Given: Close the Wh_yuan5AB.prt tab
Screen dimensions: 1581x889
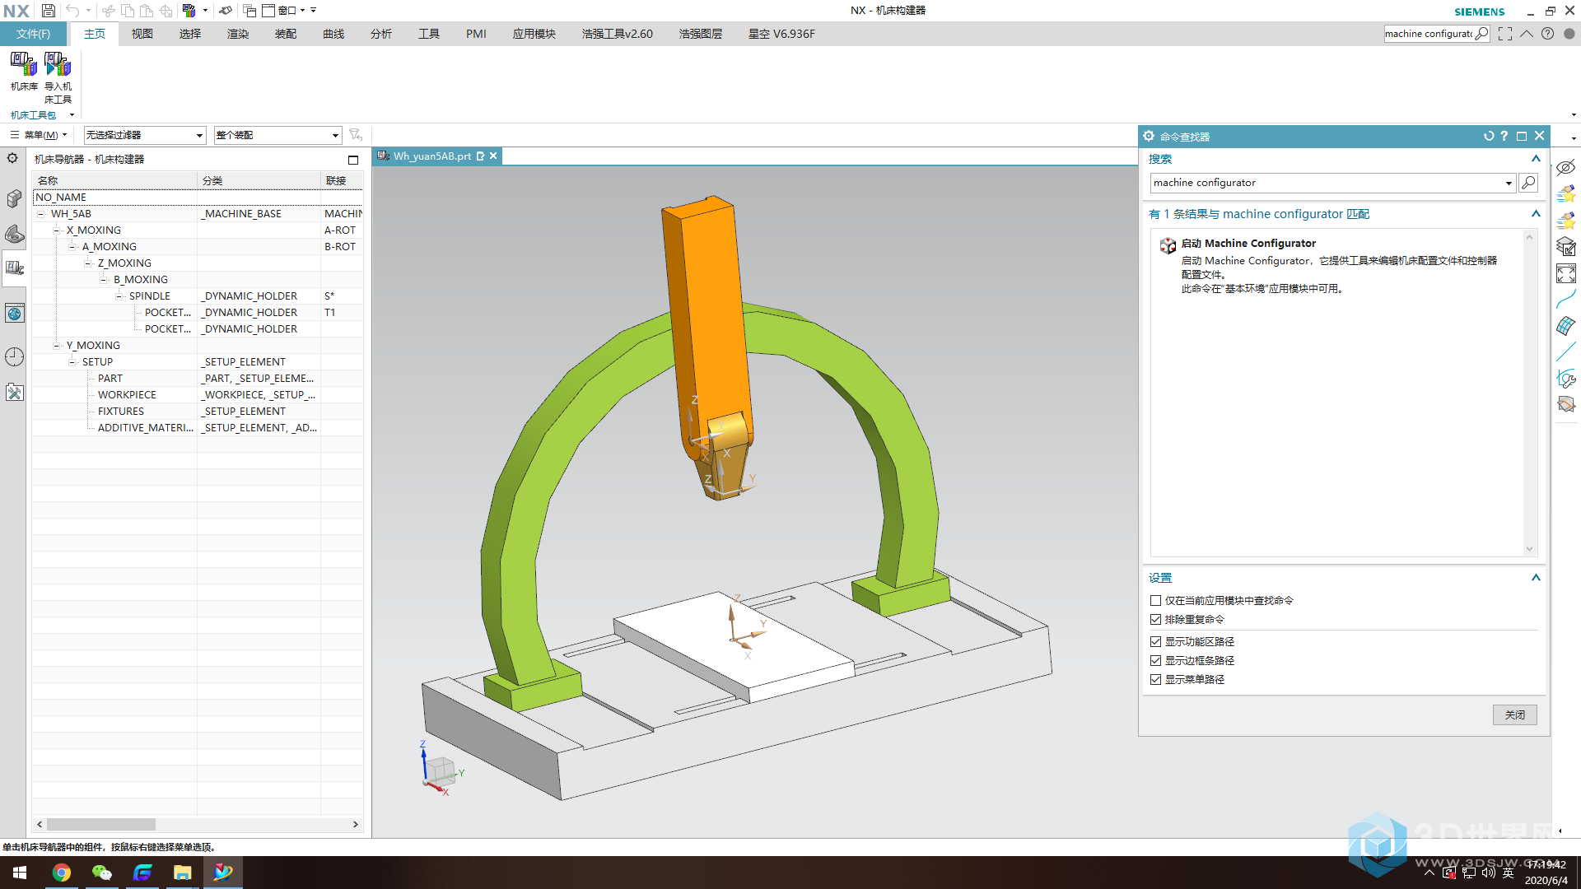Looking at the screenshot, I should 493,156.
